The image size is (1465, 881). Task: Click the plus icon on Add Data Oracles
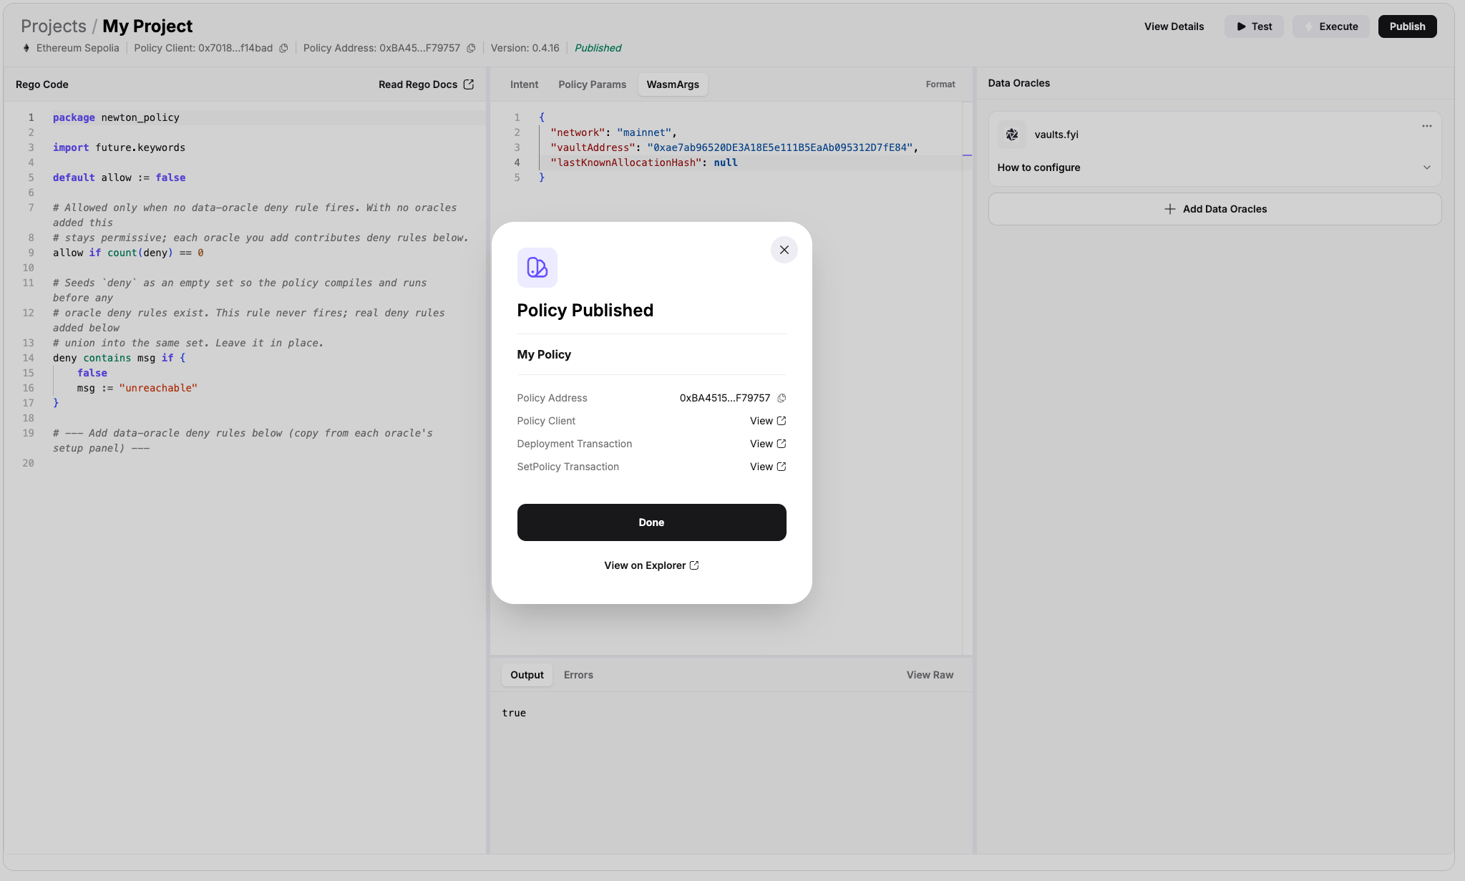tap(1169, 209)
